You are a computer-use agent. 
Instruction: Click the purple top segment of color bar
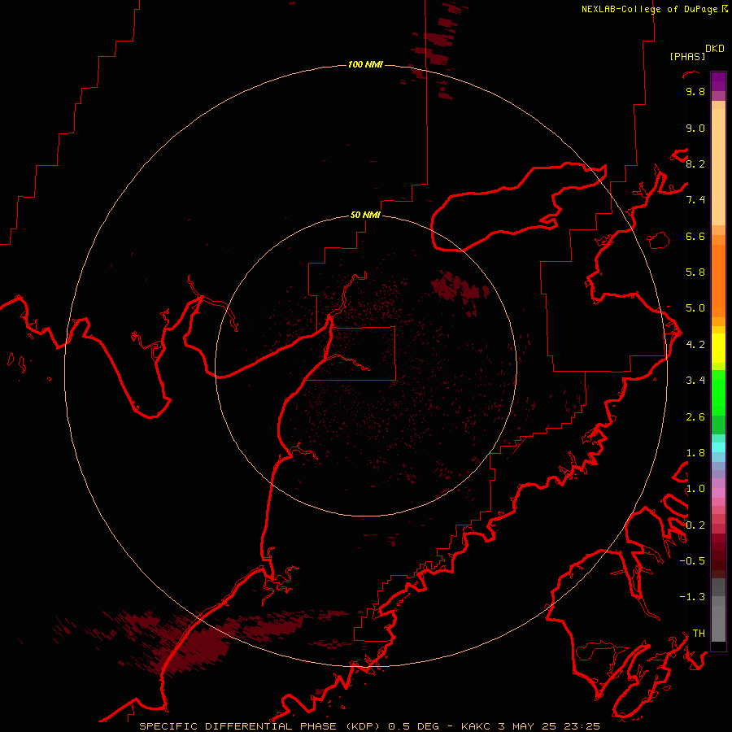click(718, 81)
